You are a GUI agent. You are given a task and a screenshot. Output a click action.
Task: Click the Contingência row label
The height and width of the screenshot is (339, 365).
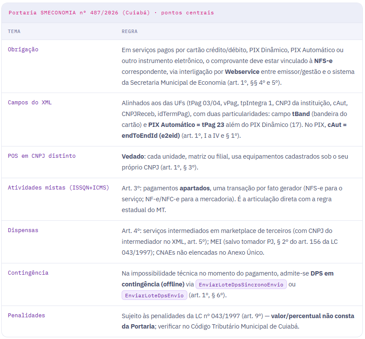(x=28, y=273)
